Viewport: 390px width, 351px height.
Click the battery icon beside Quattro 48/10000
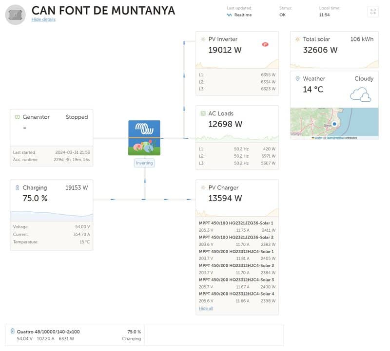point(13,332)
